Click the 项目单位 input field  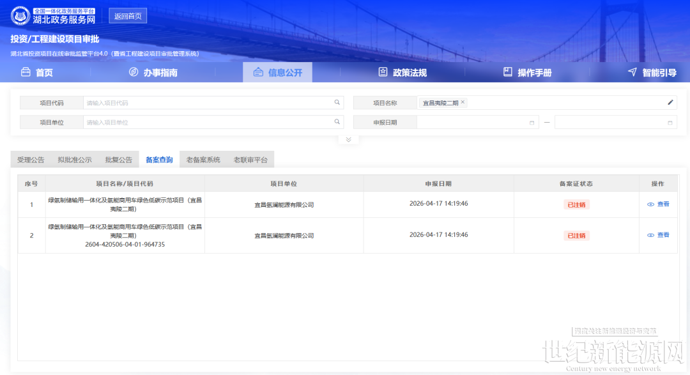click(208, 122)
